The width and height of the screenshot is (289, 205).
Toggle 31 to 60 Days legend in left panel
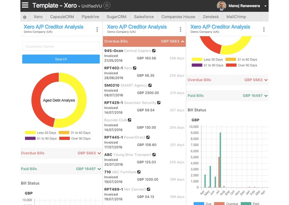(75, 132)
